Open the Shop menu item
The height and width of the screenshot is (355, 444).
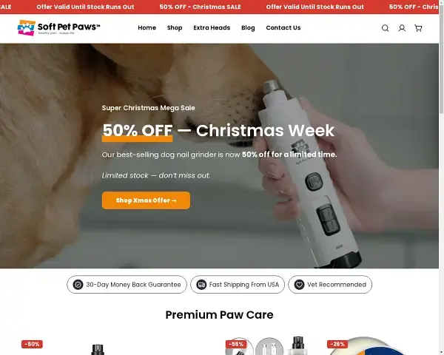(x=175, y=28)
